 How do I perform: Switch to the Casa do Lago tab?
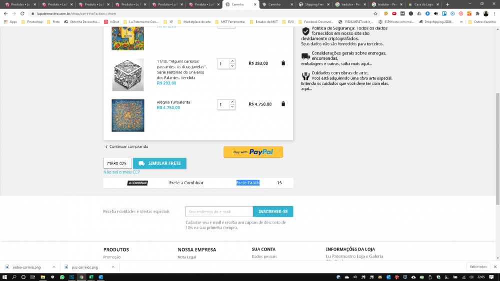[x=424, y=4]
